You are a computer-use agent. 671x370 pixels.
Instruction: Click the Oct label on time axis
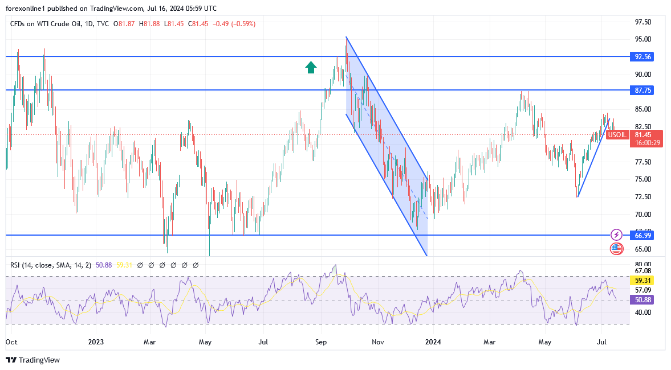pyautogui.click(x=11, y=342)
